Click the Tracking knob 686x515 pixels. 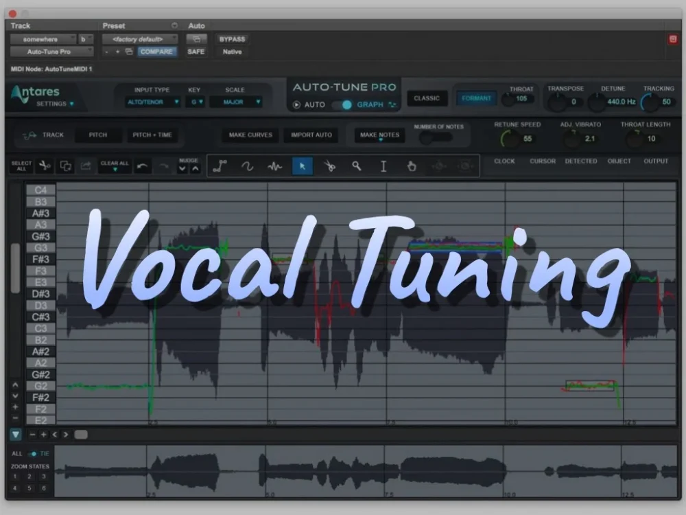650,102
